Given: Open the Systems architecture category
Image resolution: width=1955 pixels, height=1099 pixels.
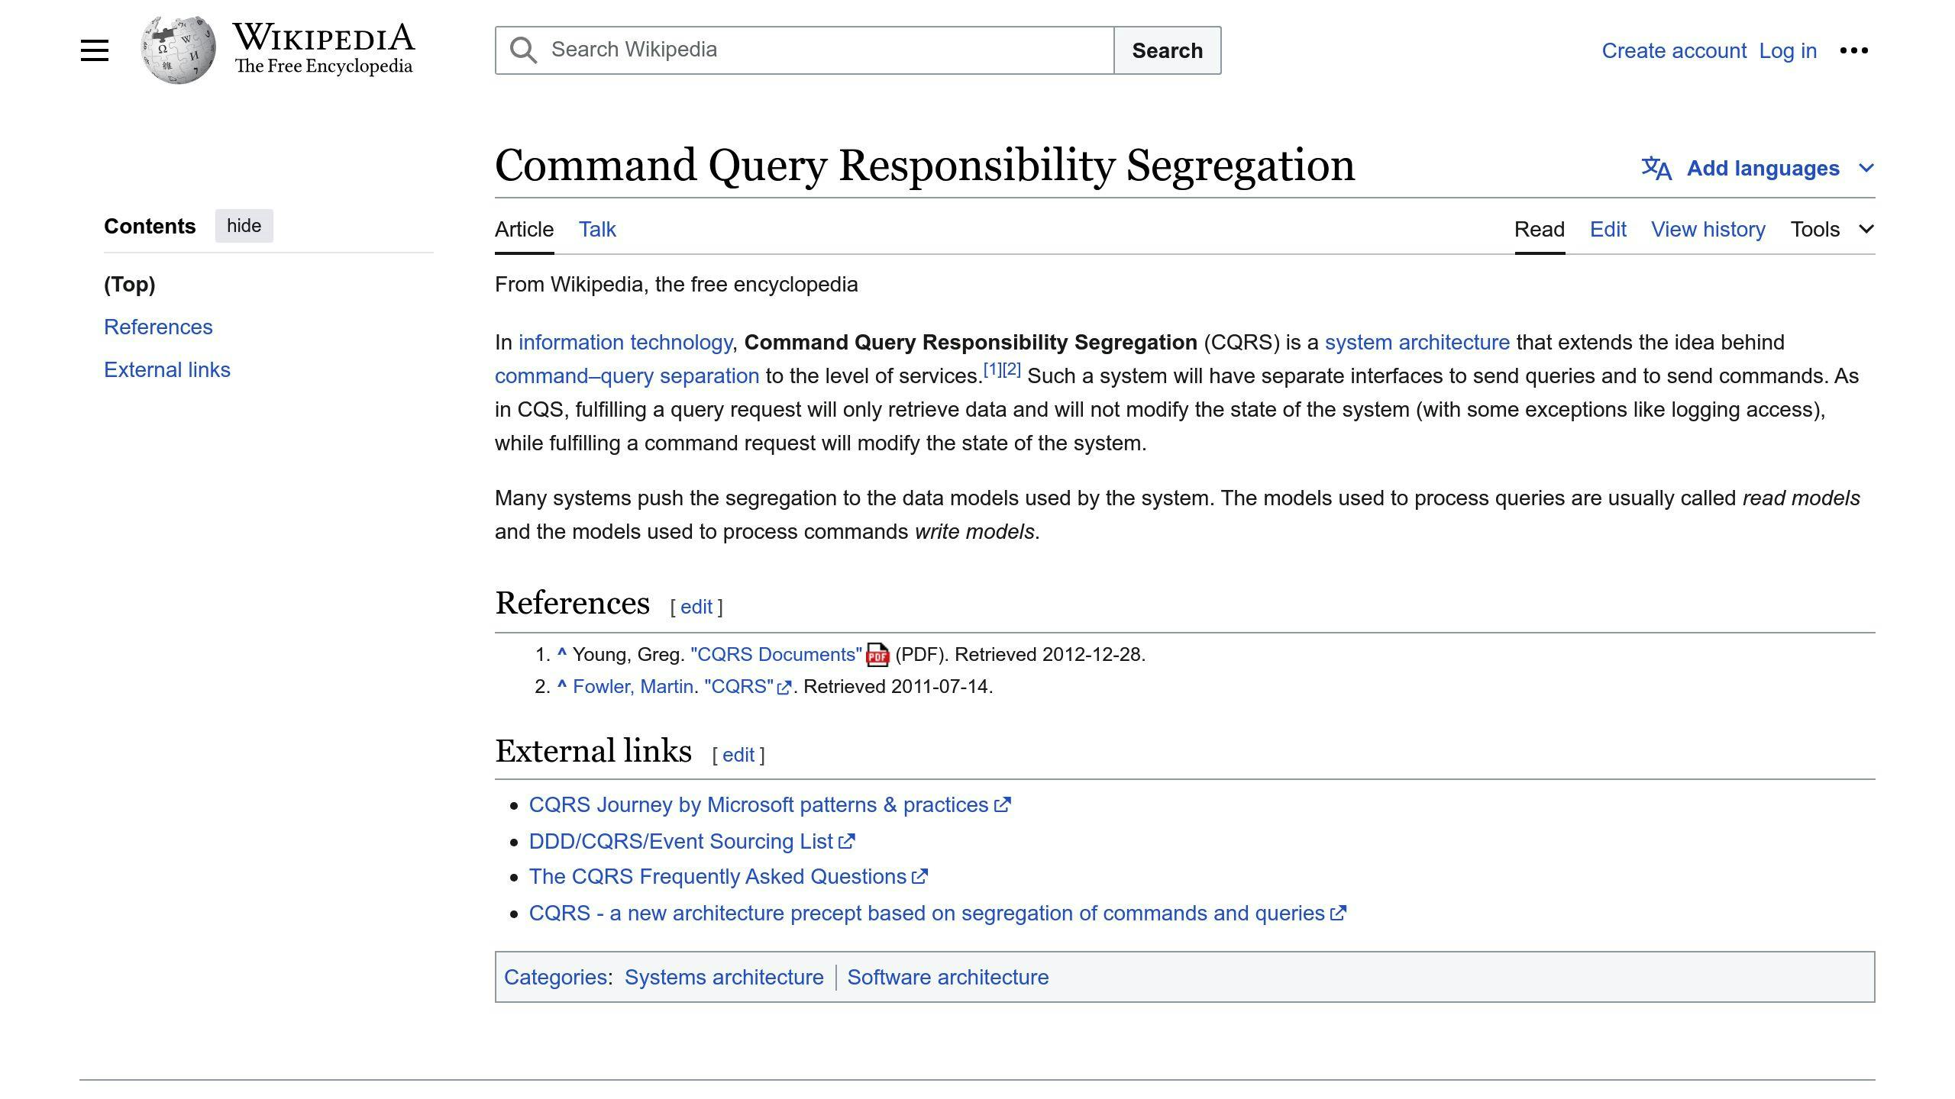Looking at the screenshot, I should [724, 977].
